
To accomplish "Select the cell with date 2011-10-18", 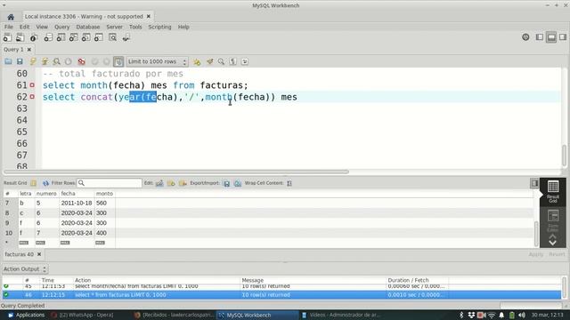I will click(77, 203).
